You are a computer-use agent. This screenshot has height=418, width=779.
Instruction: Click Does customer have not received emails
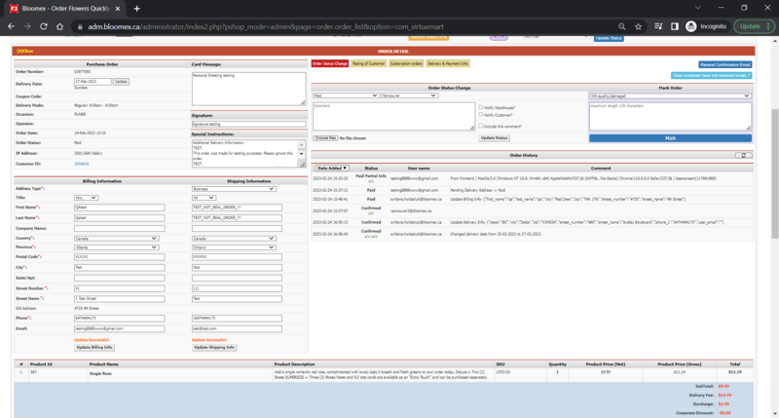coord(712,76)
